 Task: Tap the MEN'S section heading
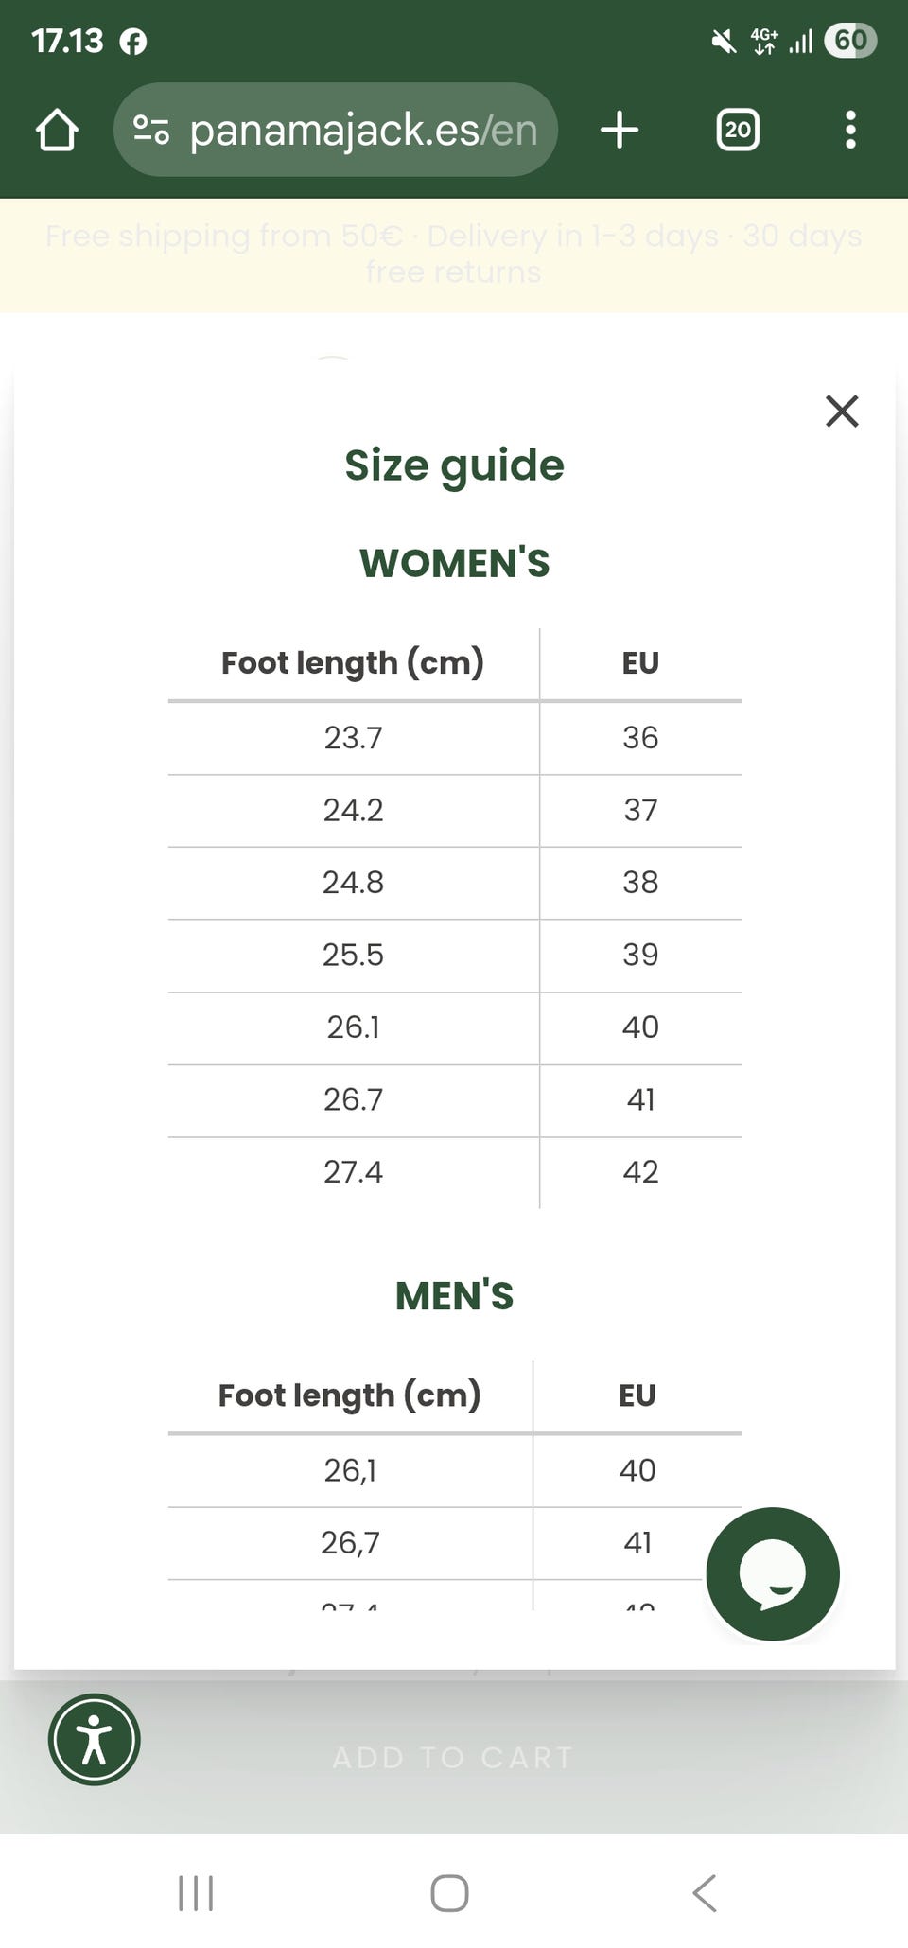tap(454, 1296)
